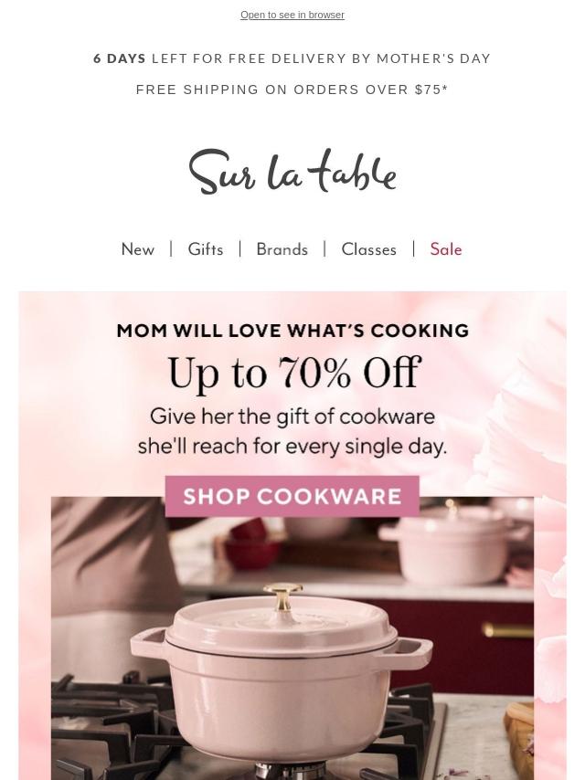Viewport: 585px width, 780px height.
Task: Click the Shop Cookware button
Action: pos(292,497)
